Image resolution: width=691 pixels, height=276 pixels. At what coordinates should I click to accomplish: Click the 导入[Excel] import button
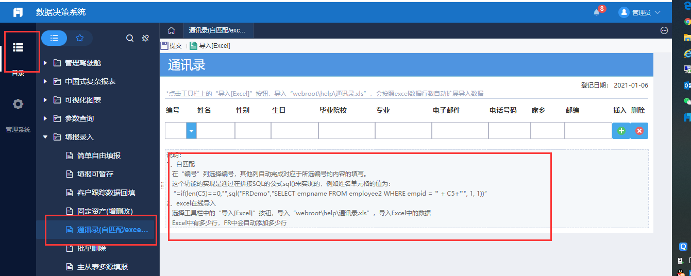pos(210,46)
